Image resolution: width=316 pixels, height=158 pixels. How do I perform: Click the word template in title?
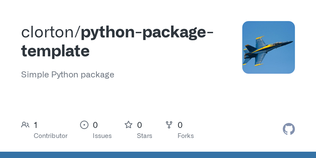coord(55,51)
